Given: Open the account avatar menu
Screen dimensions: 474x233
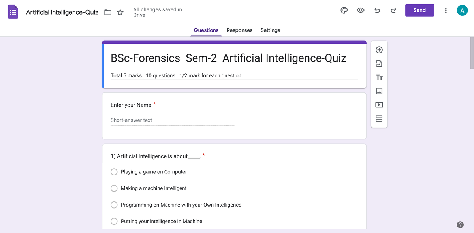Looking at the screenshot, I should [462, 10].
